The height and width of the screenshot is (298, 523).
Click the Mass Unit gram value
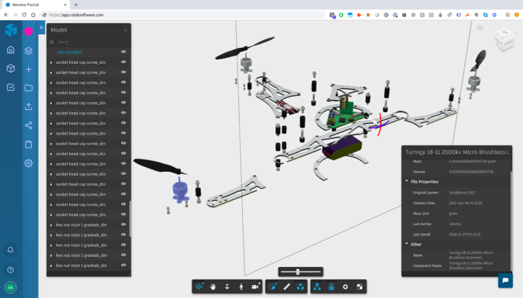pos(453,214)
